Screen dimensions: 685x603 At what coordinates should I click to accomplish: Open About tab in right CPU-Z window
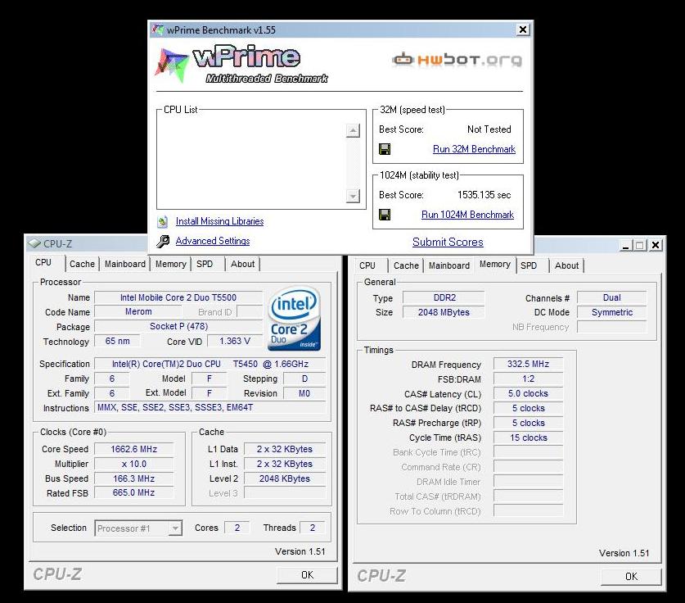coord(566,266)
